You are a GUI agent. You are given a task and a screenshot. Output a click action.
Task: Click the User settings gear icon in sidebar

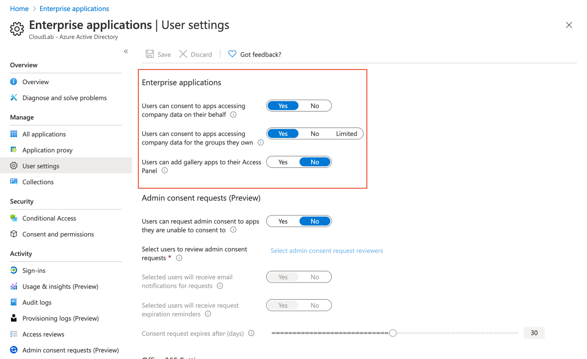14,166
